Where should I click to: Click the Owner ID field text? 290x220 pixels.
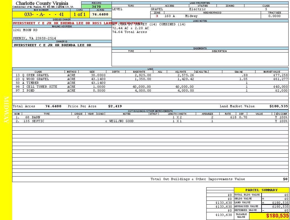pyautogui.click(x=52, y=45)
